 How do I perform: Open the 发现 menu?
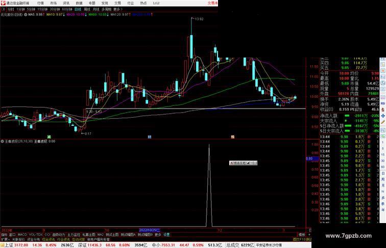(105, 3)
